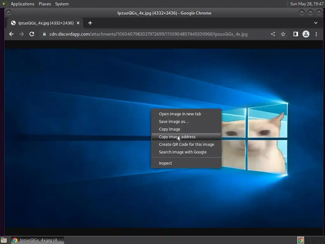Image resolution: width=325 pixels, height=244 pixels.
Task: Open the side panel icon
Action: click(x=296, y=34)
